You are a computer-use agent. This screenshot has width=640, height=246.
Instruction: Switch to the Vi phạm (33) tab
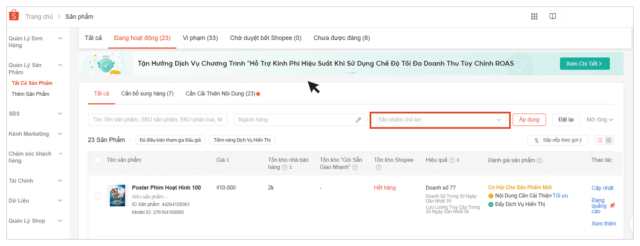click(x=200, y=38)
